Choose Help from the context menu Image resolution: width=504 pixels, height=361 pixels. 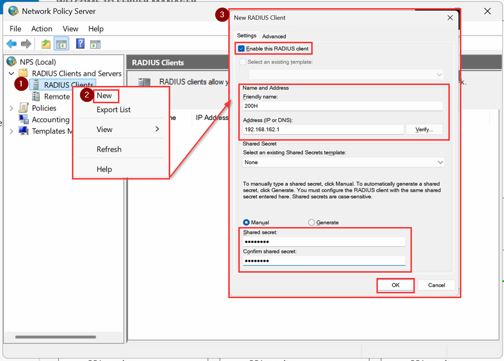(104, 169)
